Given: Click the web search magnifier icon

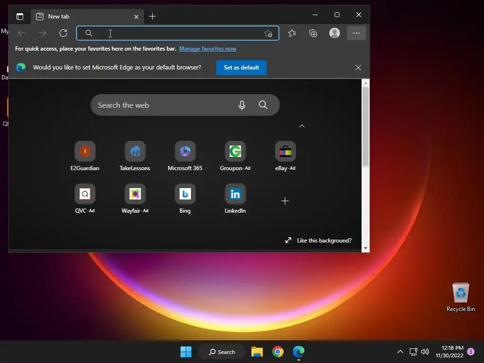Looking at the screenshot, I should tap(263, 105).
